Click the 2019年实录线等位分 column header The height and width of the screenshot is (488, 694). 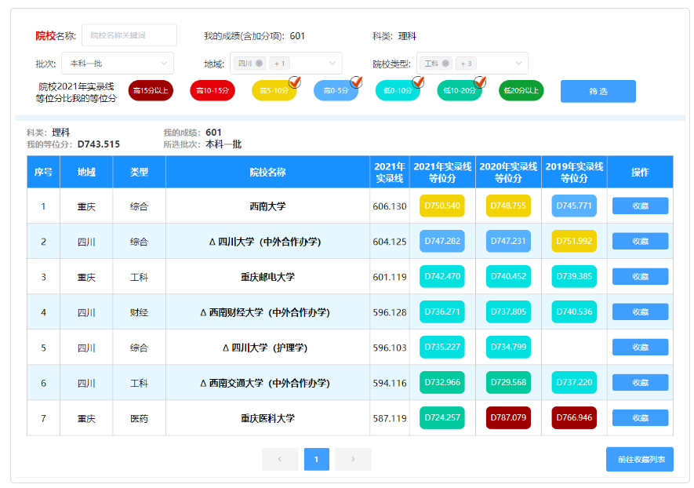574,173
